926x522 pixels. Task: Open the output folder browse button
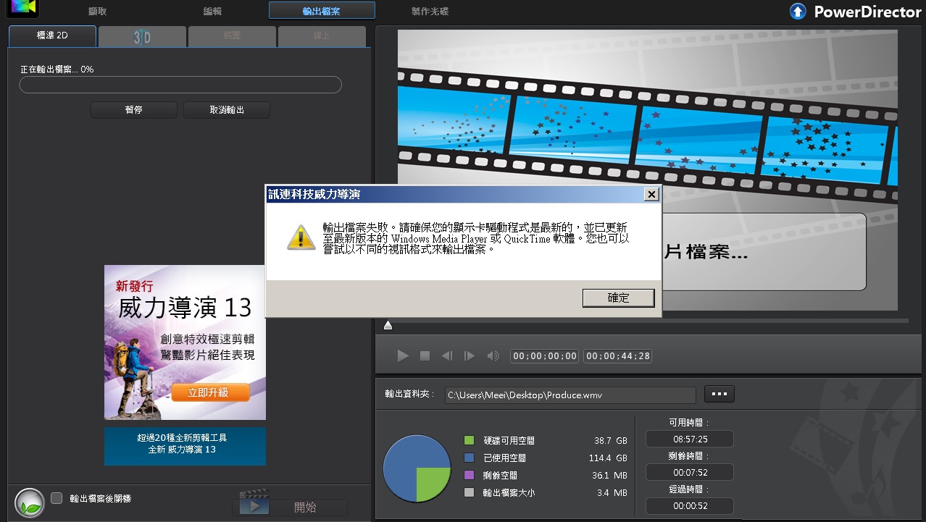(719, 394)
